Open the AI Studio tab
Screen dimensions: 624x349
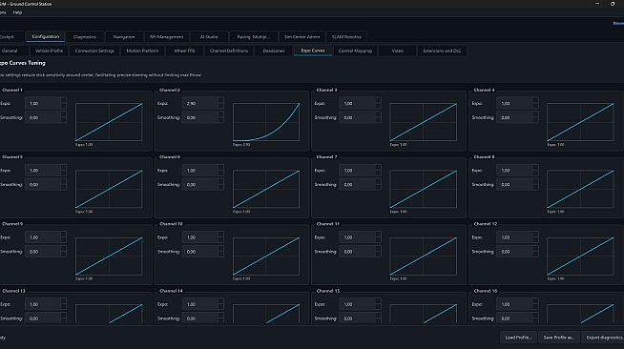pos(209,36)
